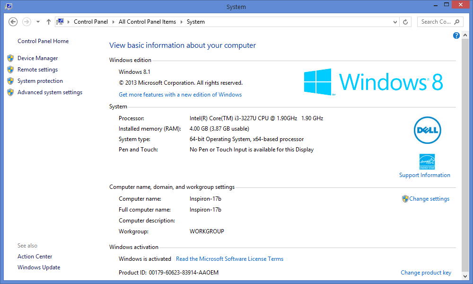Screen dimensions: 473x284
Task: Read the Microsoft Software License Terms
Action: [229, 259]
